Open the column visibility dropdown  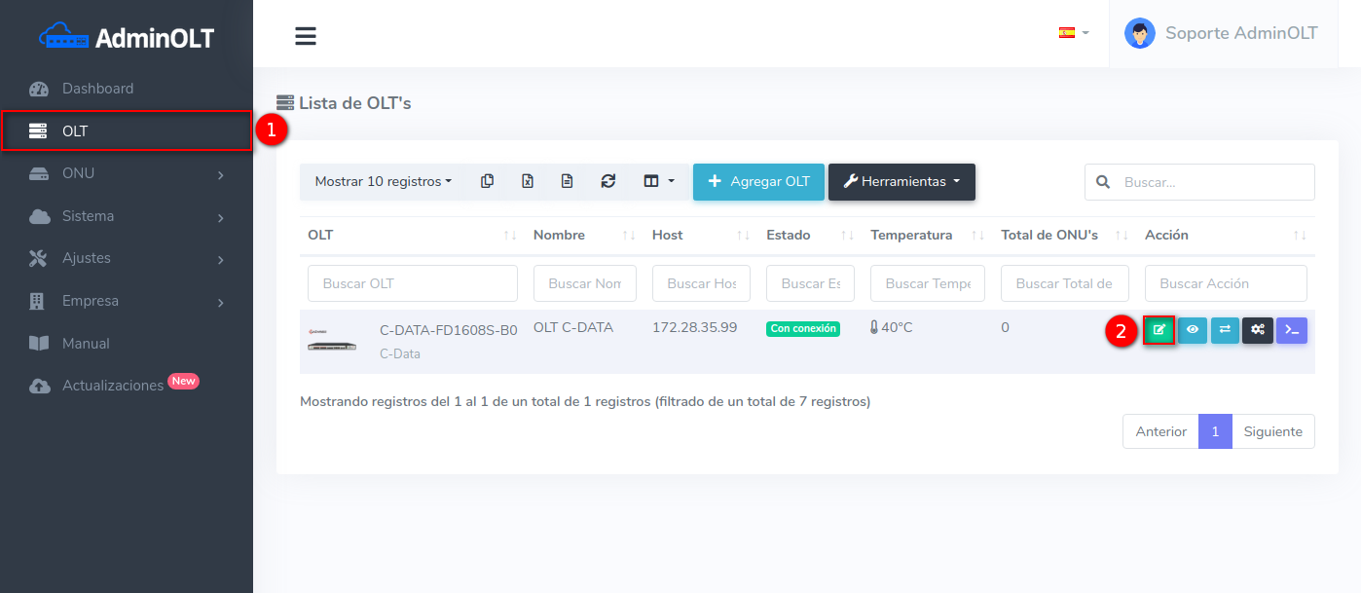659,181
